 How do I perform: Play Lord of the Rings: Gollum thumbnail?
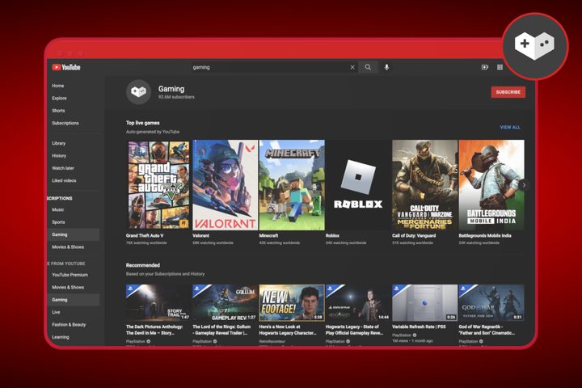225,302
